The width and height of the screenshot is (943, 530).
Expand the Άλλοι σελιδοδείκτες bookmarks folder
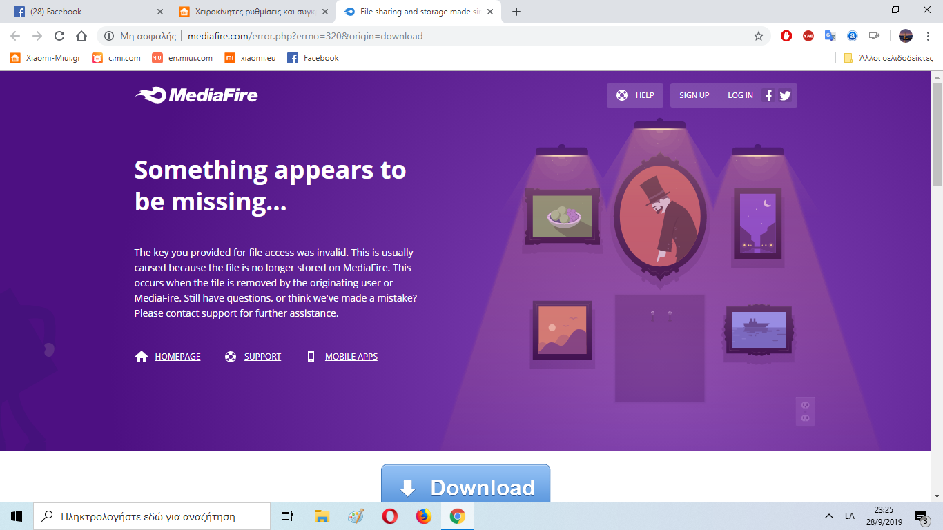(888, 58)
